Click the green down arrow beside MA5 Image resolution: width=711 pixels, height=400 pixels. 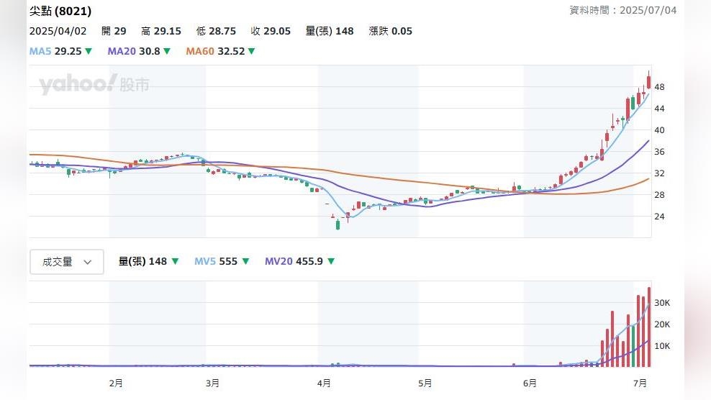[89, 51]
